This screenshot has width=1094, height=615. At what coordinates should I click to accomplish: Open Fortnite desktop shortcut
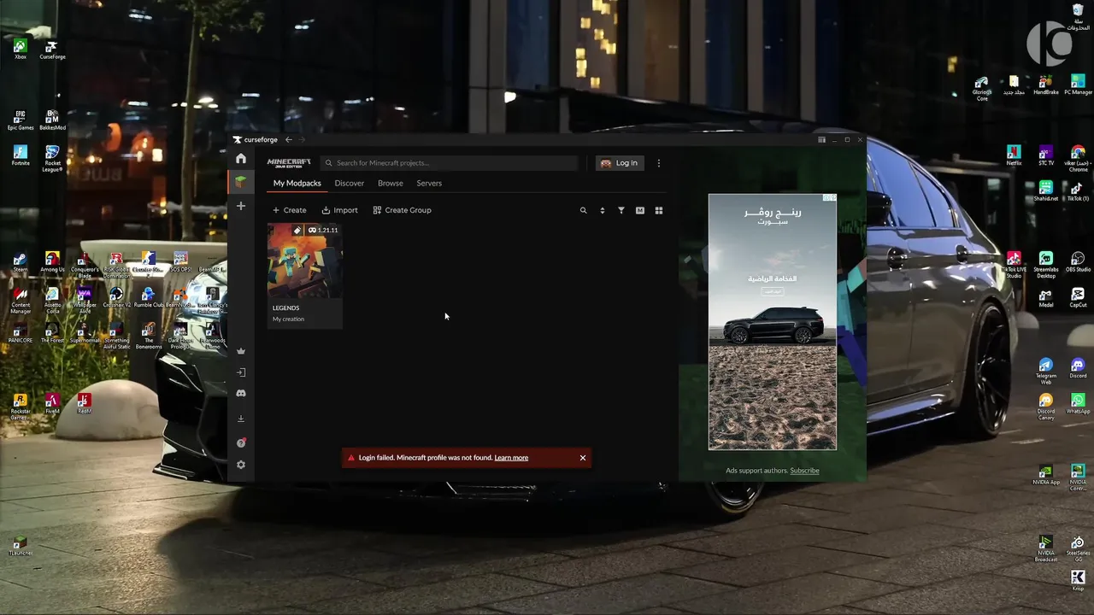[x=20, y=155]
